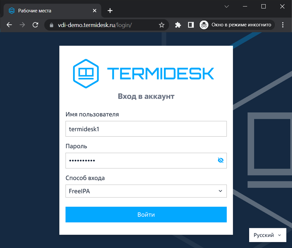
Task: Open the Русский language selector
Action: (x=268, y=235)
